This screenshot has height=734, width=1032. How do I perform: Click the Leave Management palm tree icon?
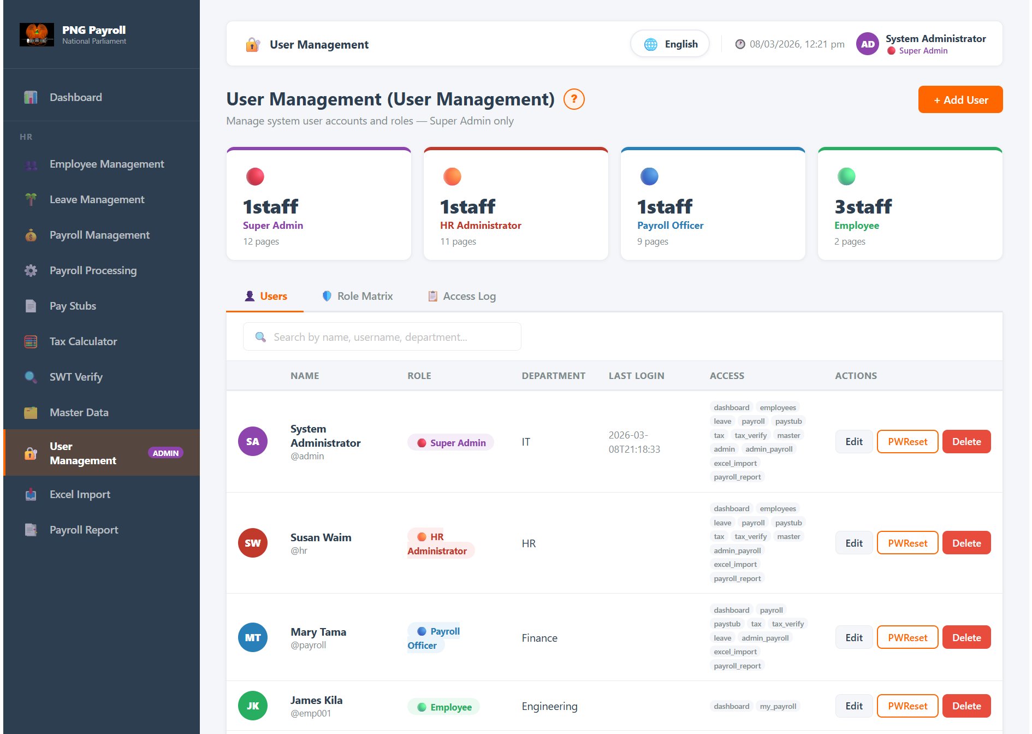(x=31, y=200)
